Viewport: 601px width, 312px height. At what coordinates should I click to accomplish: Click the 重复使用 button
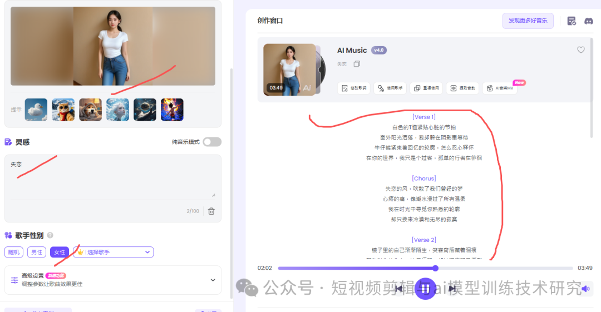pyautogui.click(x=426, y=88)
